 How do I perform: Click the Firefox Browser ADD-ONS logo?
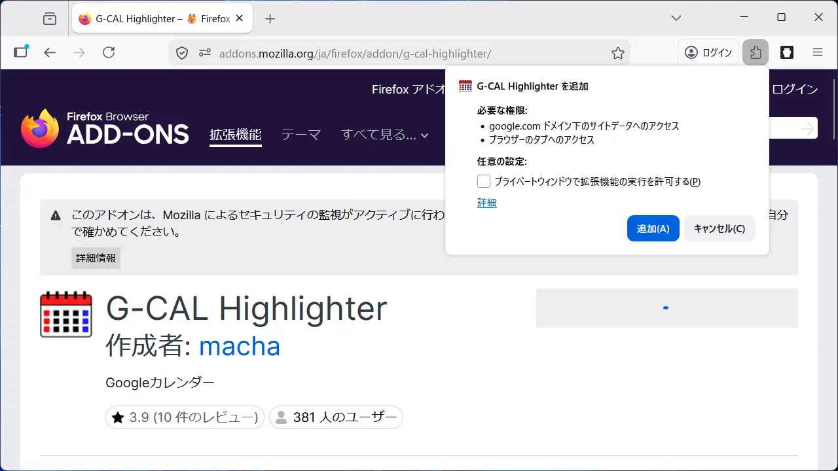point(105,128)
